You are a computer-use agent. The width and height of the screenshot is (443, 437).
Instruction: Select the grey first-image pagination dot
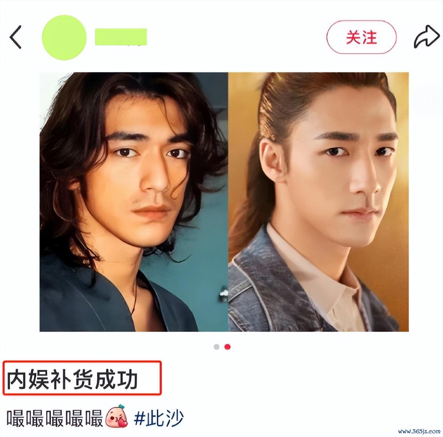tap(217, 347)
